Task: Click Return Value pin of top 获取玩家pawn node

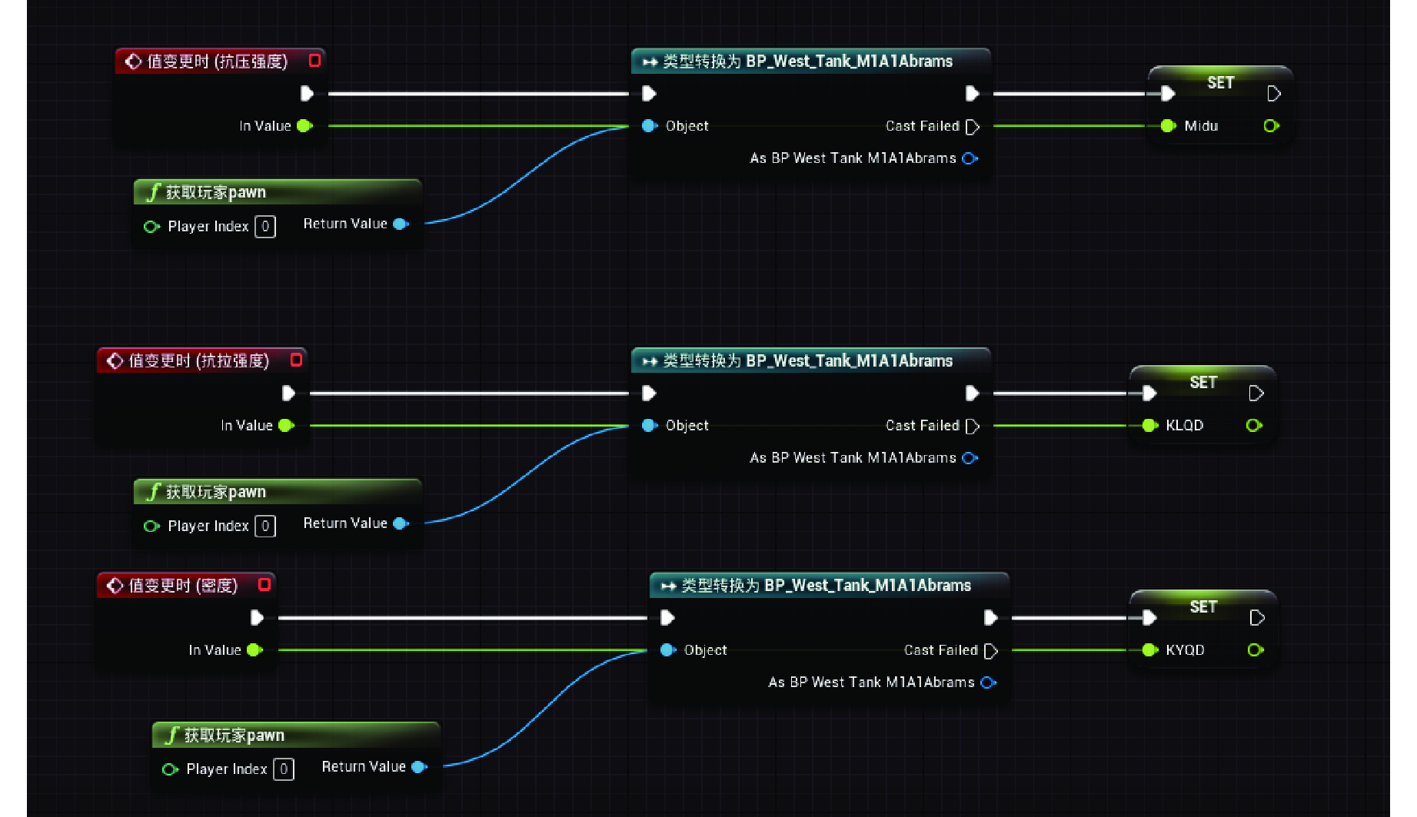Action: [401, 224]
